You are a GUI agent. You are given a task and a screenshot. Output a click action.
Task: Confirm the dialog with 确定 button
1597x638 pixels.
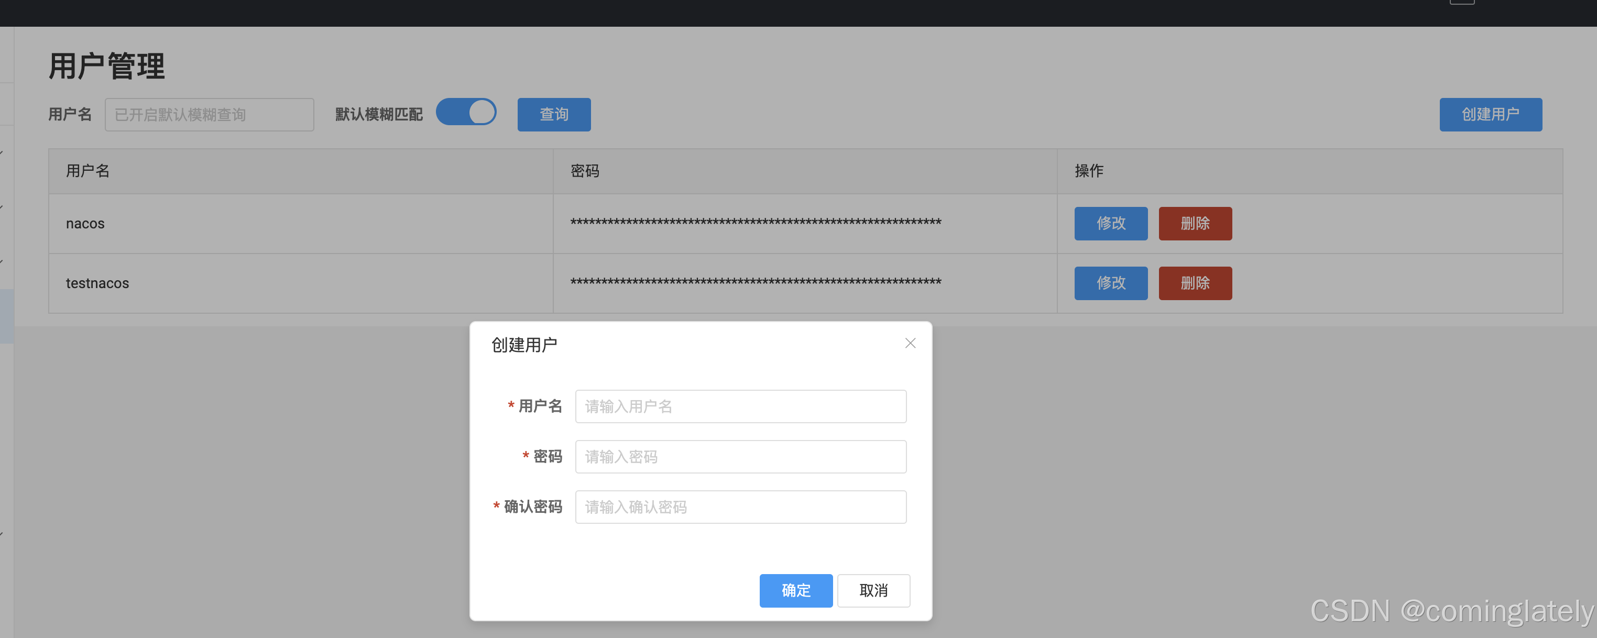pos(796,590)
